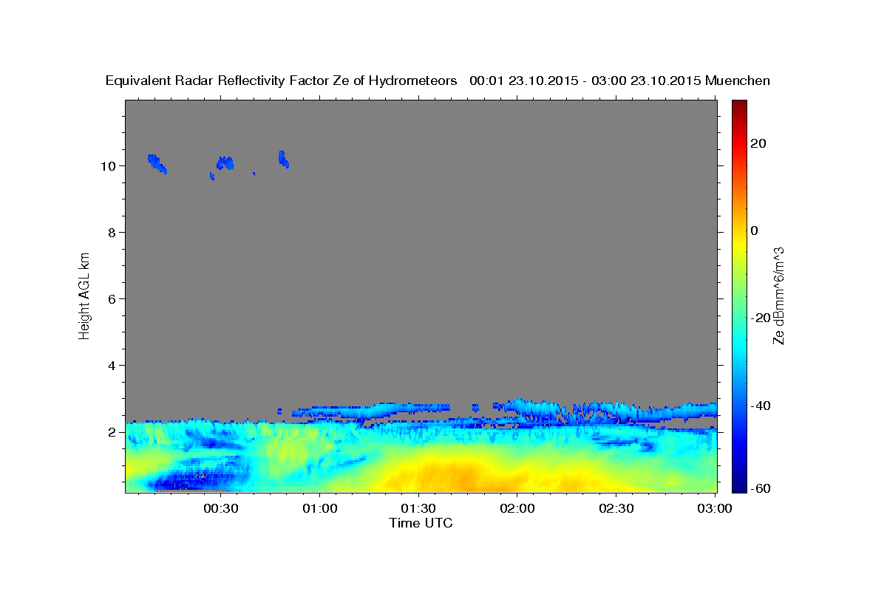The width and height of the screenshot is (887, 591).
Task: Click the '00:30' time tick label
Action: [x=220, y=508]
